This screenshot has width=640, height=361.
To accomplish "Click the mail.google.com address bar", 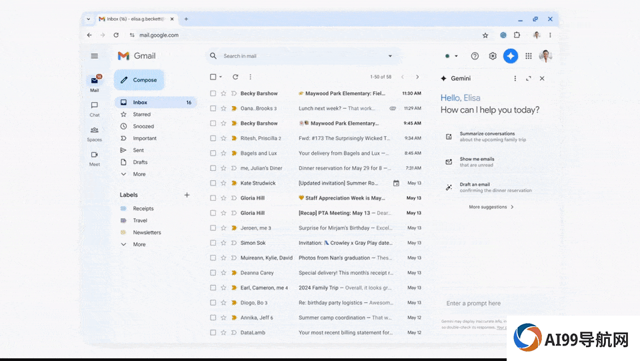I will tap(159, 35).
